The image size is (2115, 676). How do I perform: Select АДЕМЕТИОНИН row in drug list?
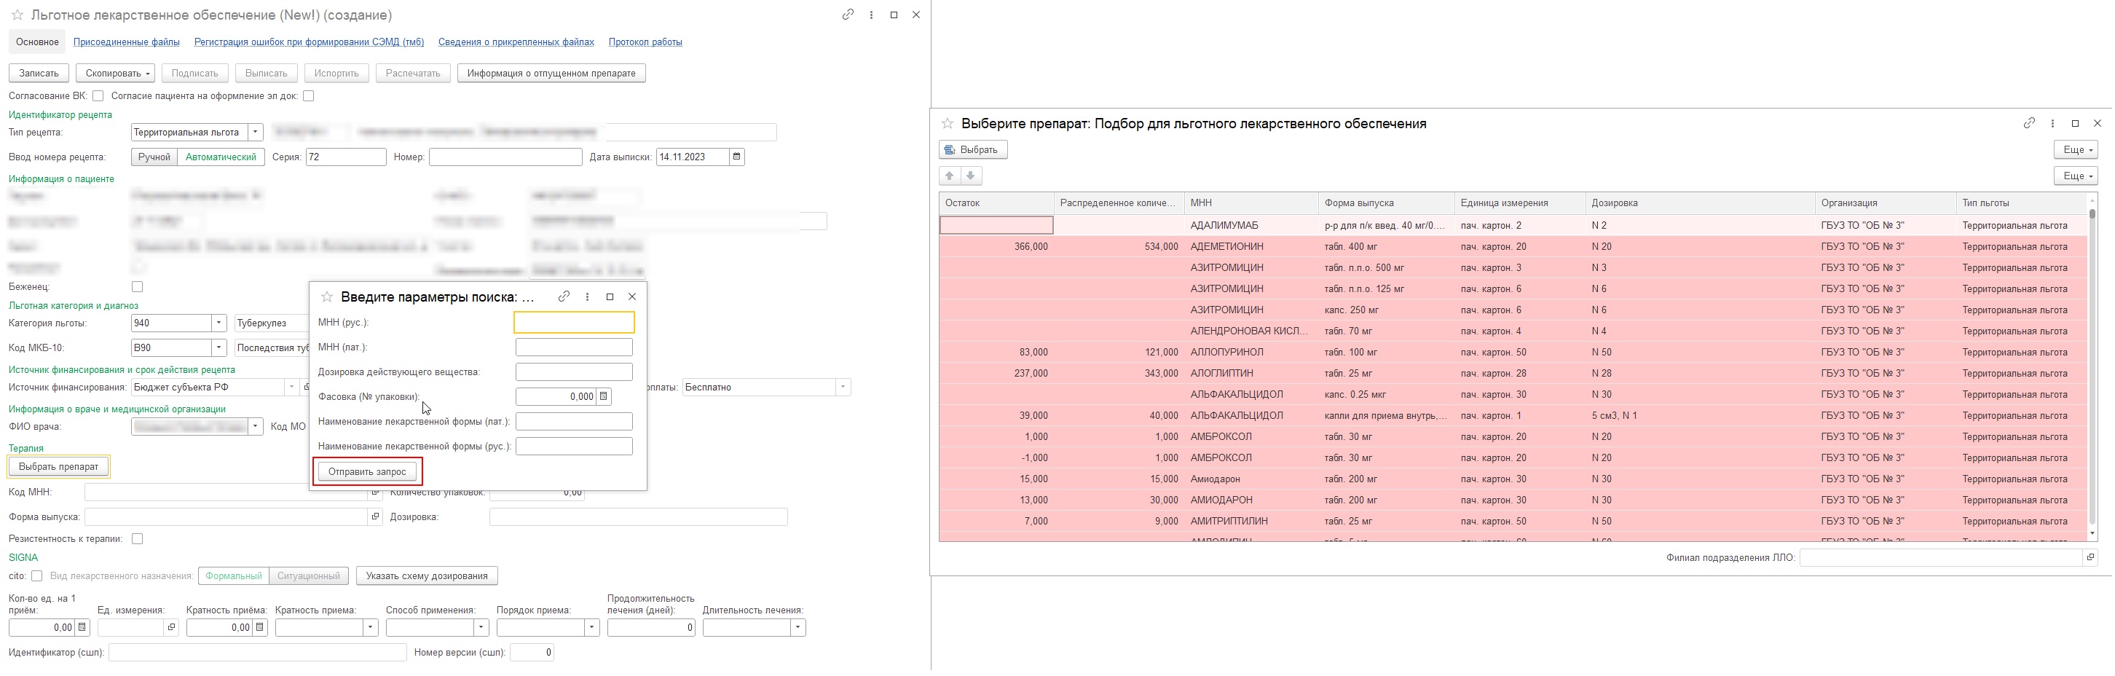coord(1513,246)
